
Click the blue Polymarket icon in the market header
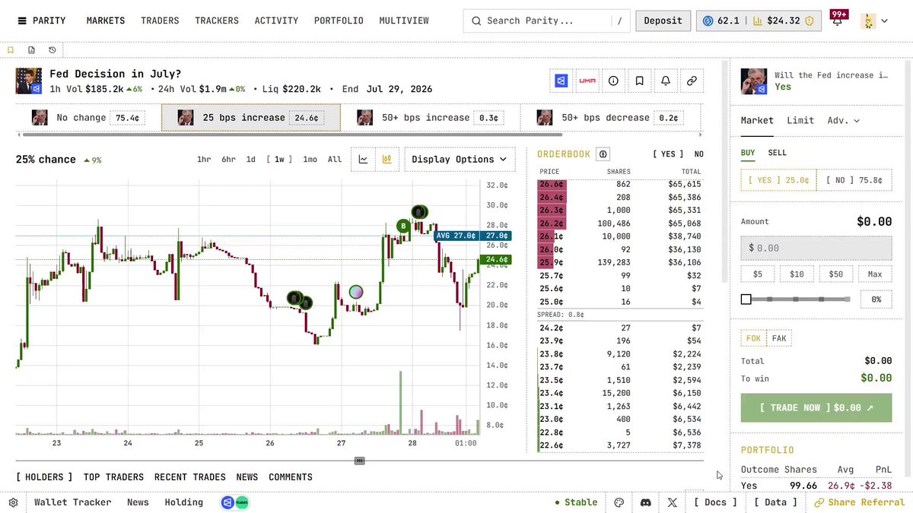coord(561,81)
